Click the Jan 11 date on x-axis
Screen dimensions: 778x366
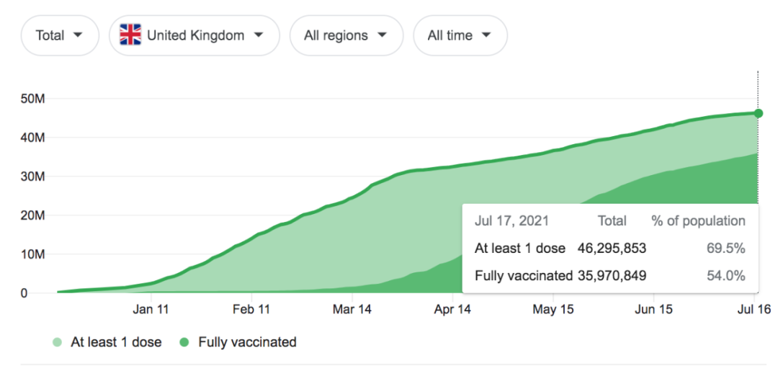tap(151, 310)
